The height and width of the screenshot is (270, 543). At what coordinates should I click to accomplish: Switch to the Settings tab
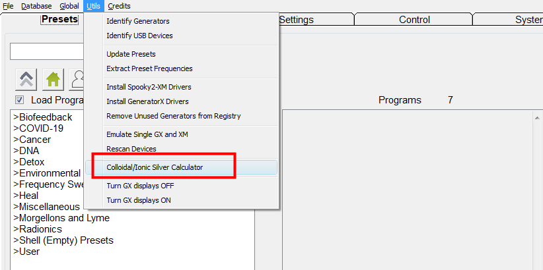[296, 20]
